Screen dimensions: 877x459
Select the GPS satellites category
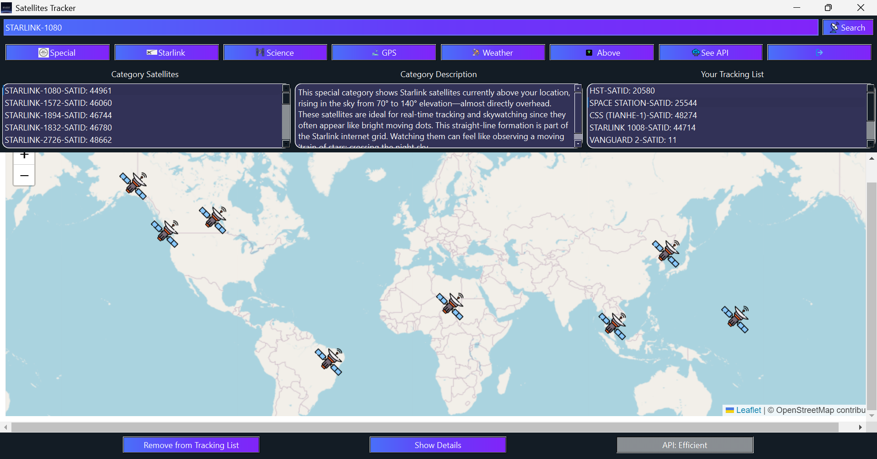(x=384, y=52)
